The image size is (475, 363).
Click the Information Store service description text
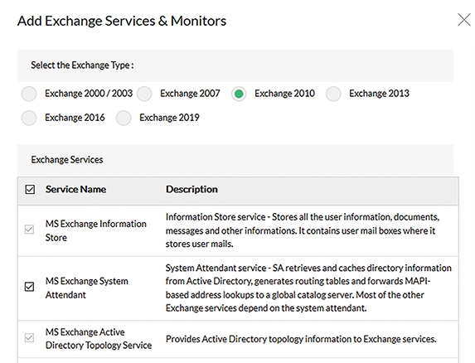303,230
